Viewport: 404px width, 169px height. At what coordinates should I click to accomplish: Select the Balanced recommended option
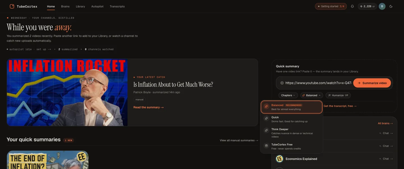(291, 107)
